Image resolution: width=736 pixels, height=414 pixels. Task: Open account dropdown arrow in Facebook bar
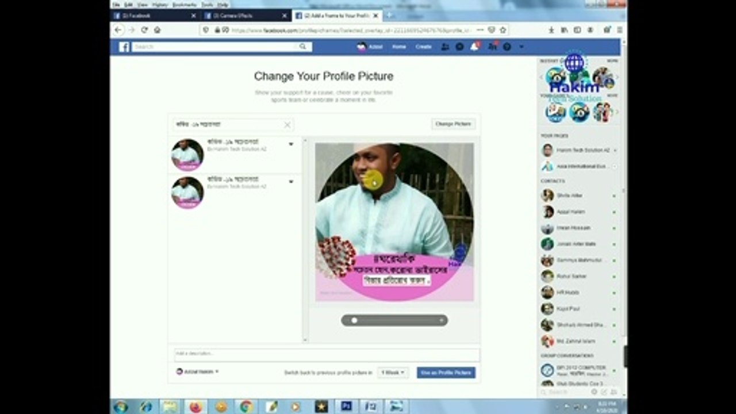[522, 47]
